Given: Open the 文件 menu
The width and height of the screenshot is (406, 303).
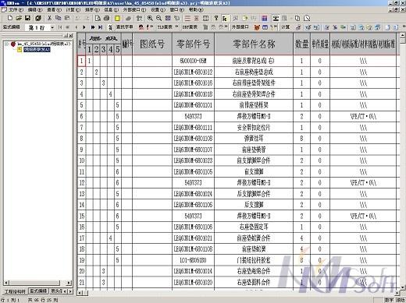Looking at the screenshot, I should 16,10.
